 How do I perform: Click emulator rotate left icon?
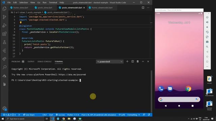coord(207,32)
